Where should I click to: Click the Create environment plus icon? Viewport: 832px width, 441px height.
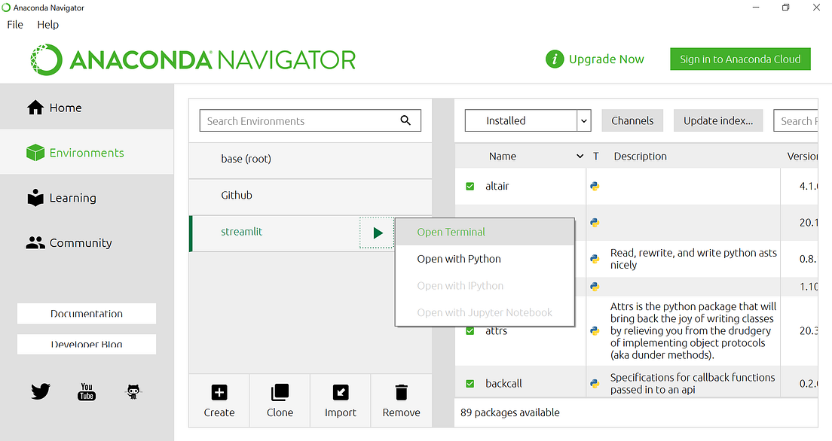click(219, 392)
